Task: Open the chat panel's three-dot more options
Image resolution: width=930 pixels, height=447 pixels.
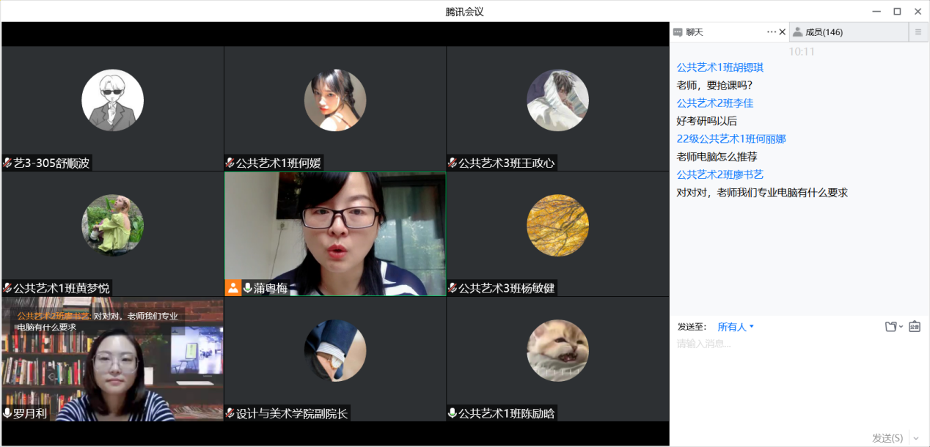Action: tap(771, 32)
